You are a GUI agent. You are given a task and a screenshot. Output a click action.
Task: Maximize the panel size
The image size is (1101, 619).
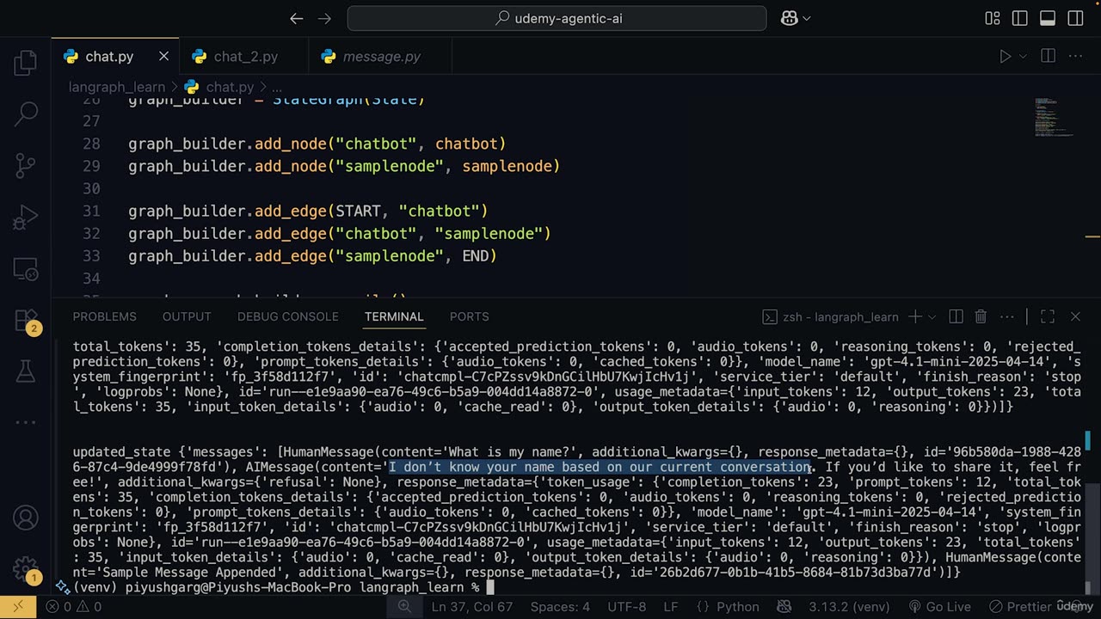1048,316
